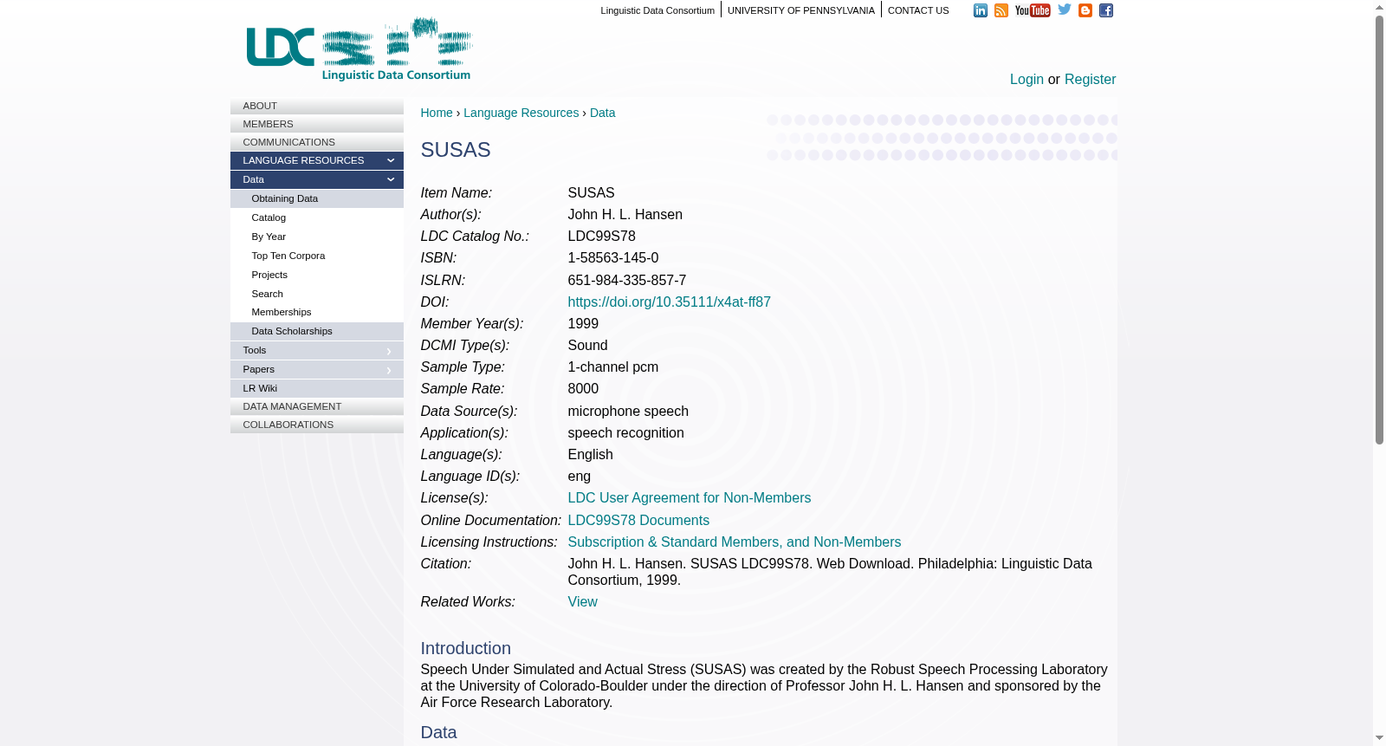
Task: Expand the Tools submenu arrow
Action: coord(389,351)
